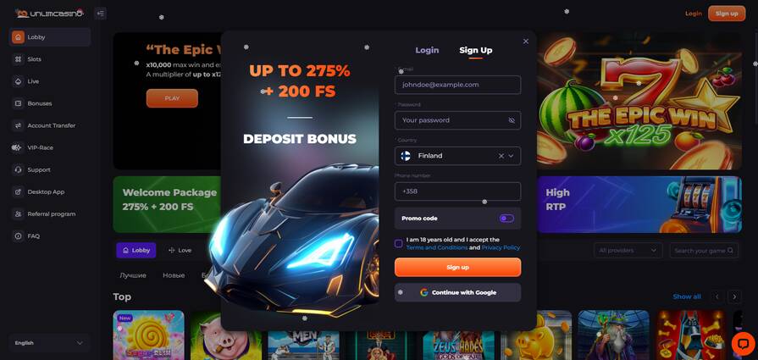Open the English language selector

coord(49,343)
